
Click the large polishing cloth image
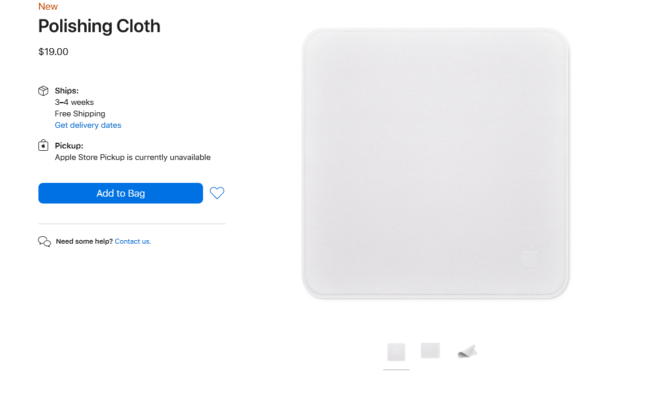[435, 163]
